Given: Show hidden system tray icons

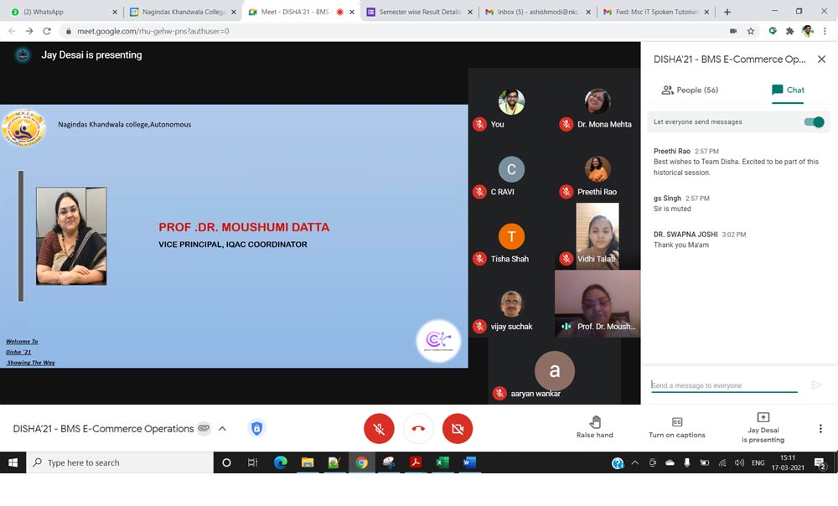Looking at the screenshot, I should tap(635, 462).
